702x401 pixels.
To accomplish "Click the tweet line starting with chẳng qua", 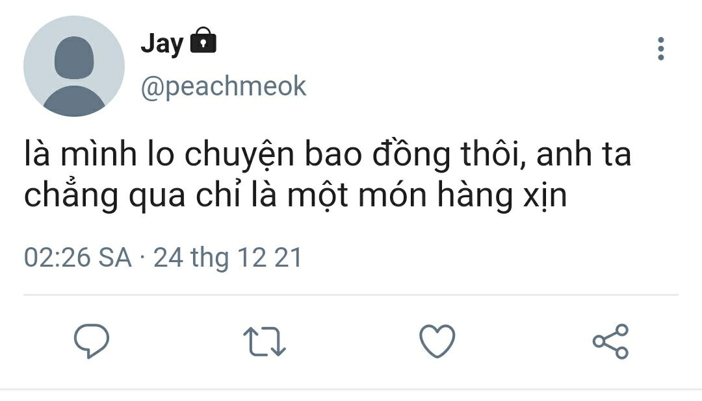I will click(296, 195).
